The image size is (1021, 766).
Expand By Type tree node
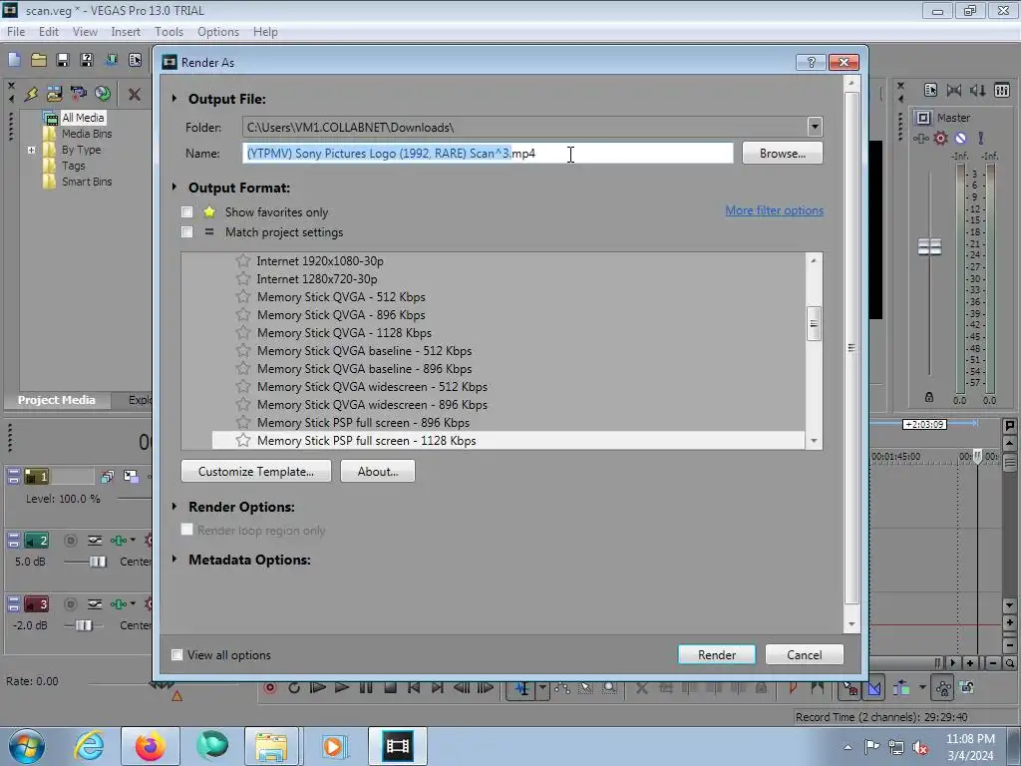point(31,150)
